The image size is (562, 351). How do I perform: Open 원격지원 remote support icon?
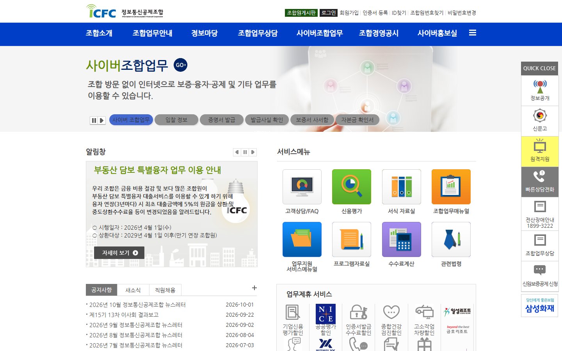540,151
